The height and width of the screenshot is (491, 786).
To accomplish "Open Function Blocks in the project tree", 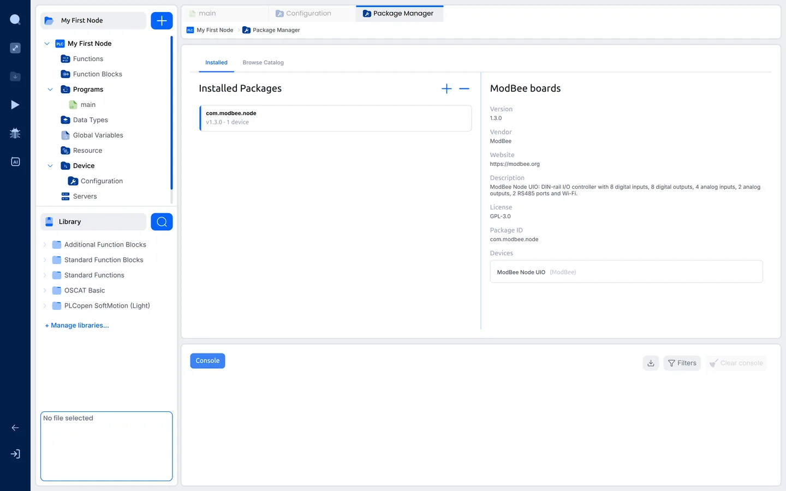I will 97,74.
